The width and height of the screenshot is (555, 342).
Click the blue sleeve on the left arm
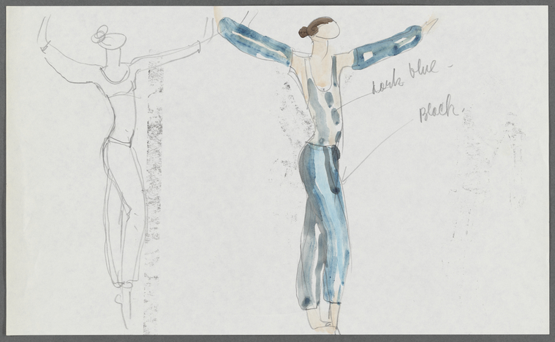255,42
